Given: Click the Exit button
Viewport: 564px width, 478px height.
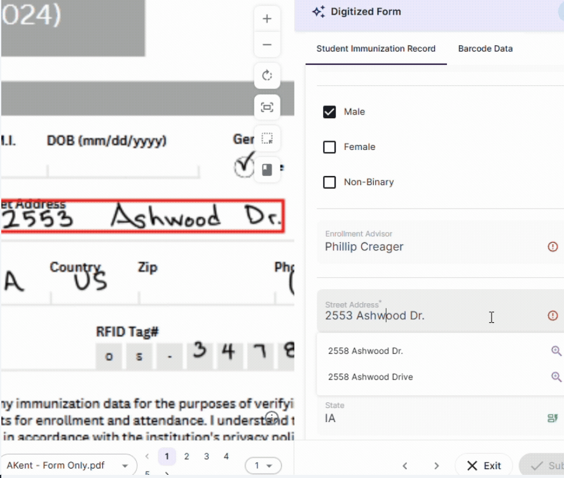Looking at the screenshot, I should tap(483, 466).
